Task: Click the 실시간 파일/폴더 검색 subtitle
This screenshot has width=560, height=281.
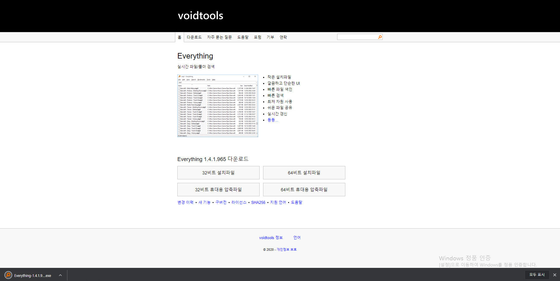Action: tap(196, 67)
